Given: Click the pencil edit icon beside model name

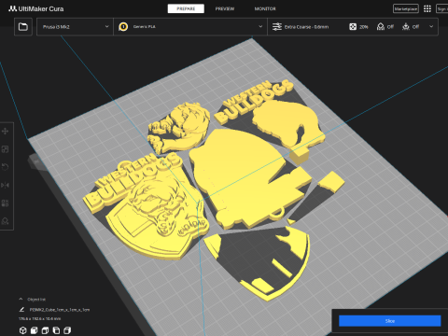Looking at the screenshot, I should pyautogui.click(x=21, y=310).
